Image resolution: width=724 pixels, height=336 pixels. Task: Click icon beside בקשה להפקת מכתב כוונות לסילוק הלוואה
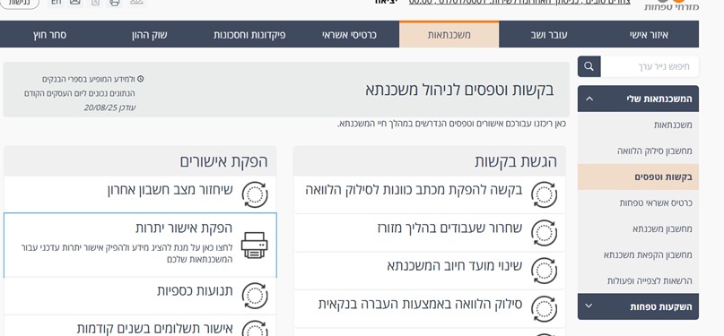tap(544, 195)
